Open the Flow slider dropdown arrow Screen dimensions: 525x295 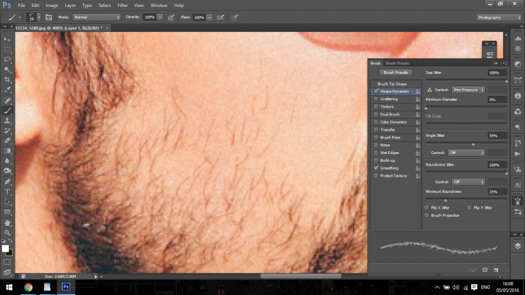tap(209, 17)
